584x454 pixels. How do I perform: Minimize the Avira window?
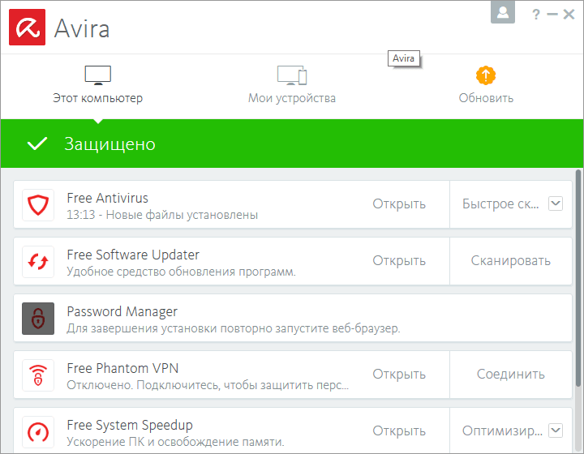[552, 15]
